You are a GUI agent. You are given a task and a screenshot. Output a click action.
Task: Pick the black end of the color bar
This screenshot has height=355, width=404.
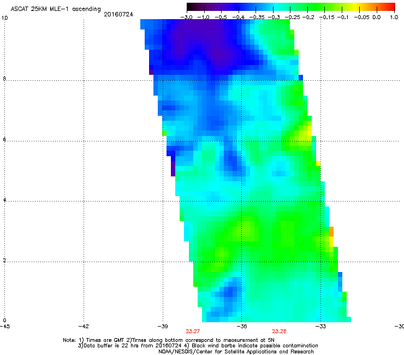[191, 7]
